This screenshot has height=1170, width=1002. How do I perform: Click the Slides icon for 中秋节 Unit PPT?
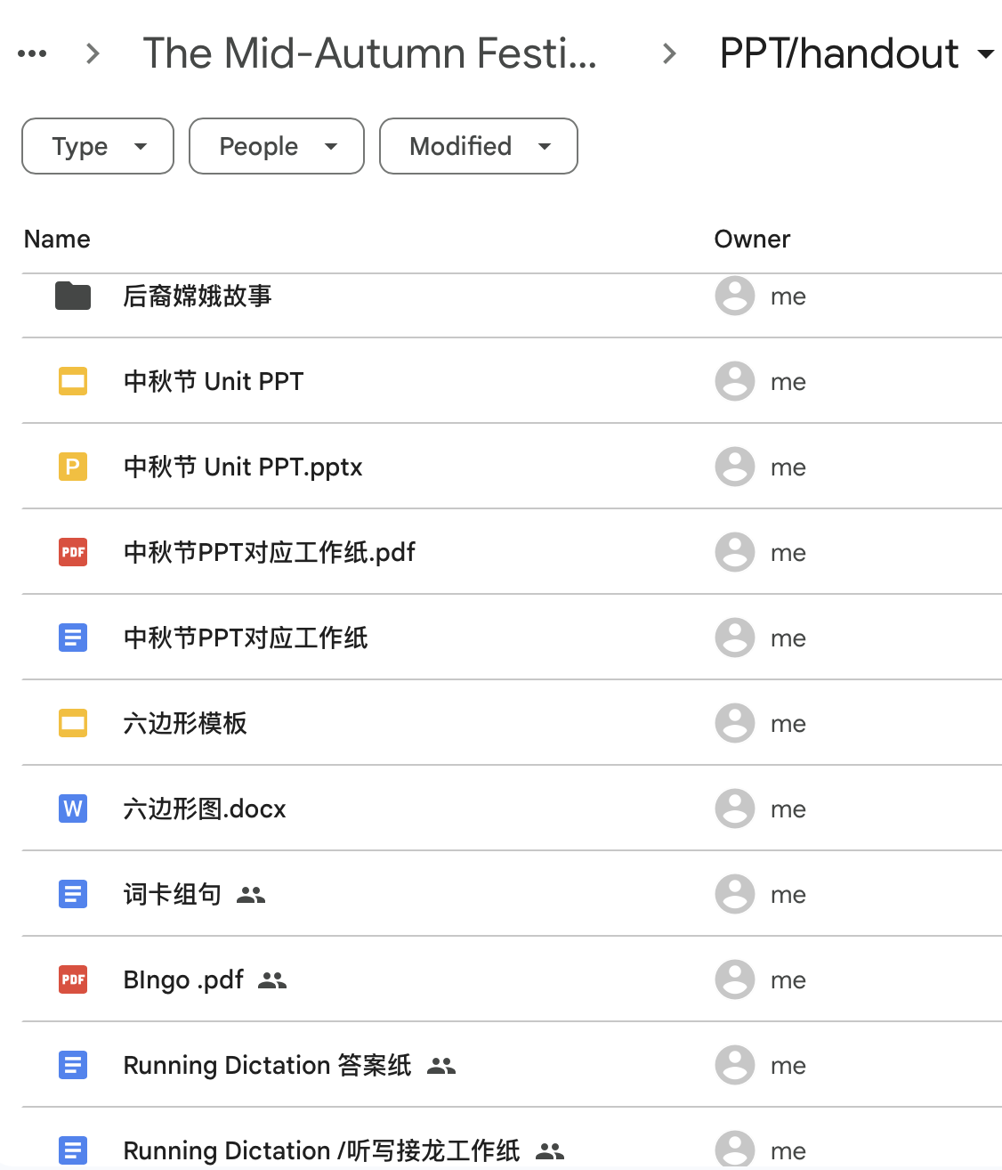click(73, 381)
